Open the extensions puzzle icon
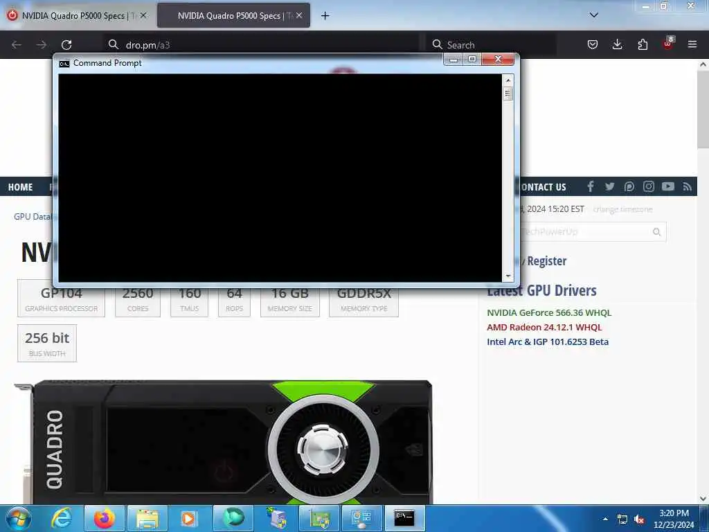 (x=643, y=44)
